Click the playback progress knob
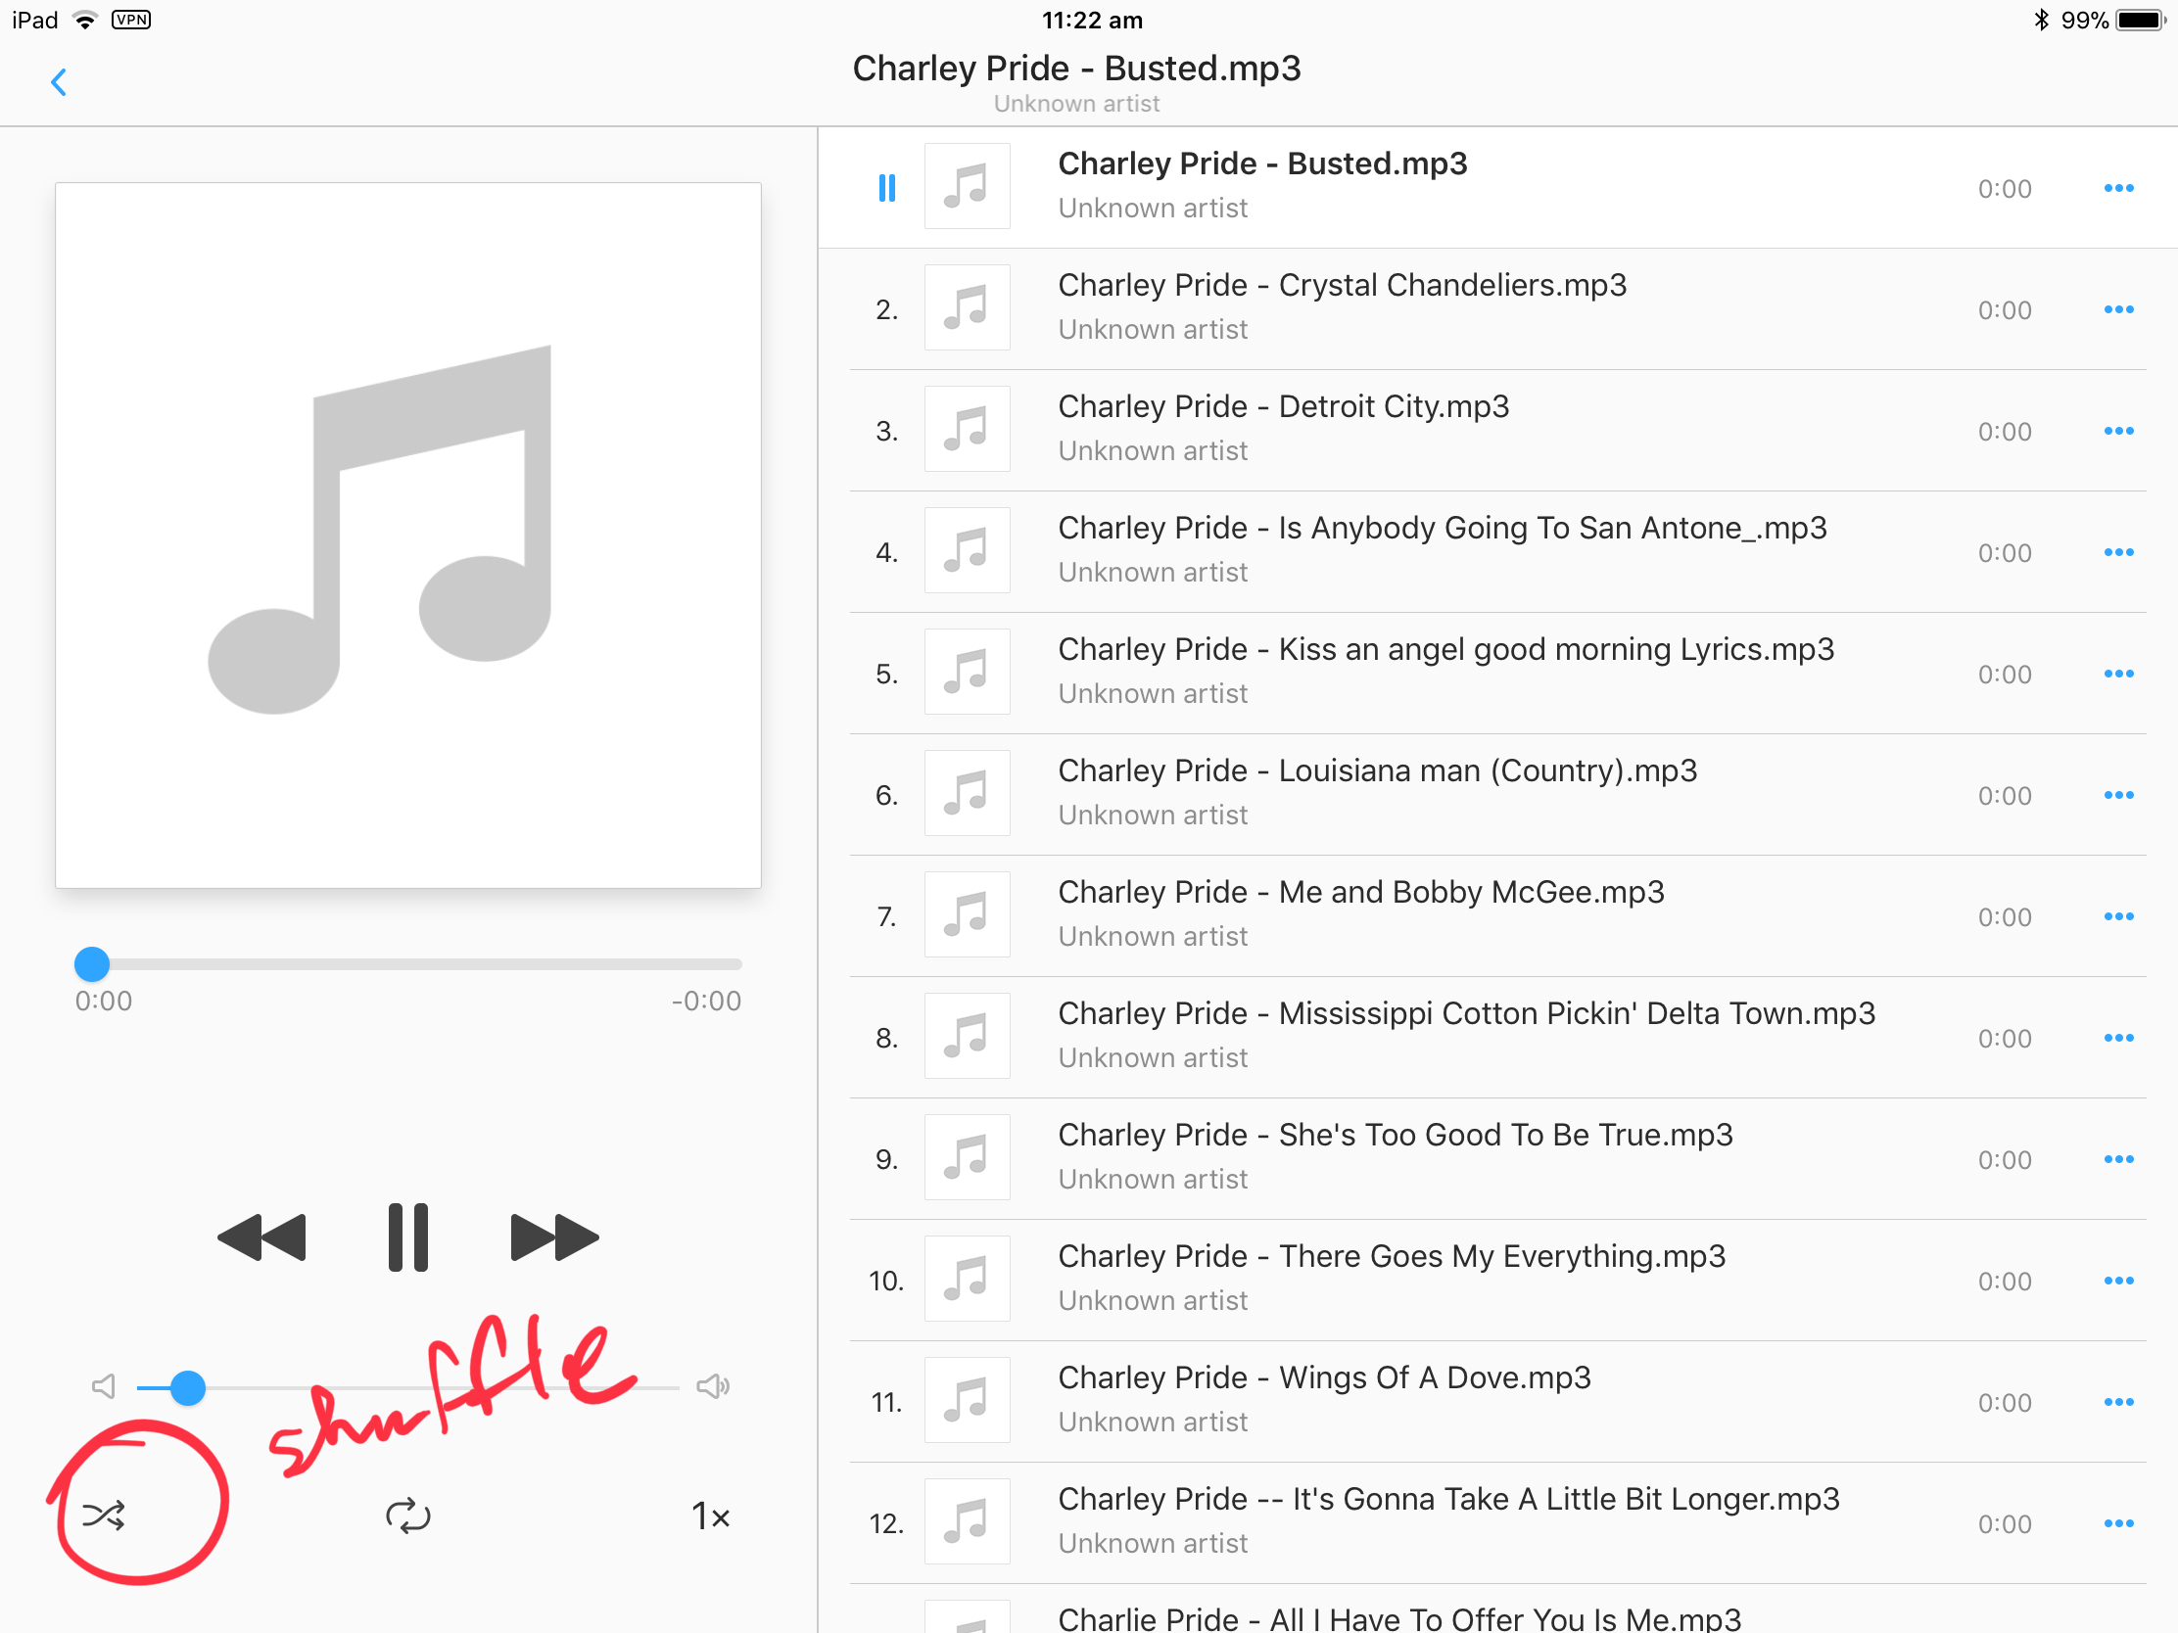Screen dimensions: 2178x1633 (92, 964)
